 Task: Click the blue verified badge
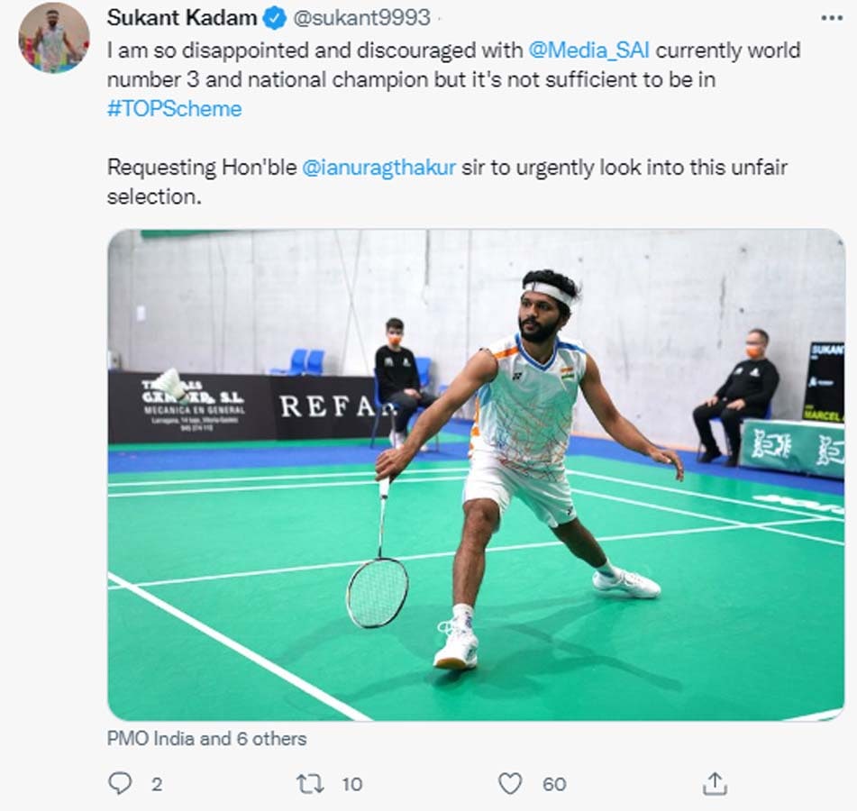[274, 18]
